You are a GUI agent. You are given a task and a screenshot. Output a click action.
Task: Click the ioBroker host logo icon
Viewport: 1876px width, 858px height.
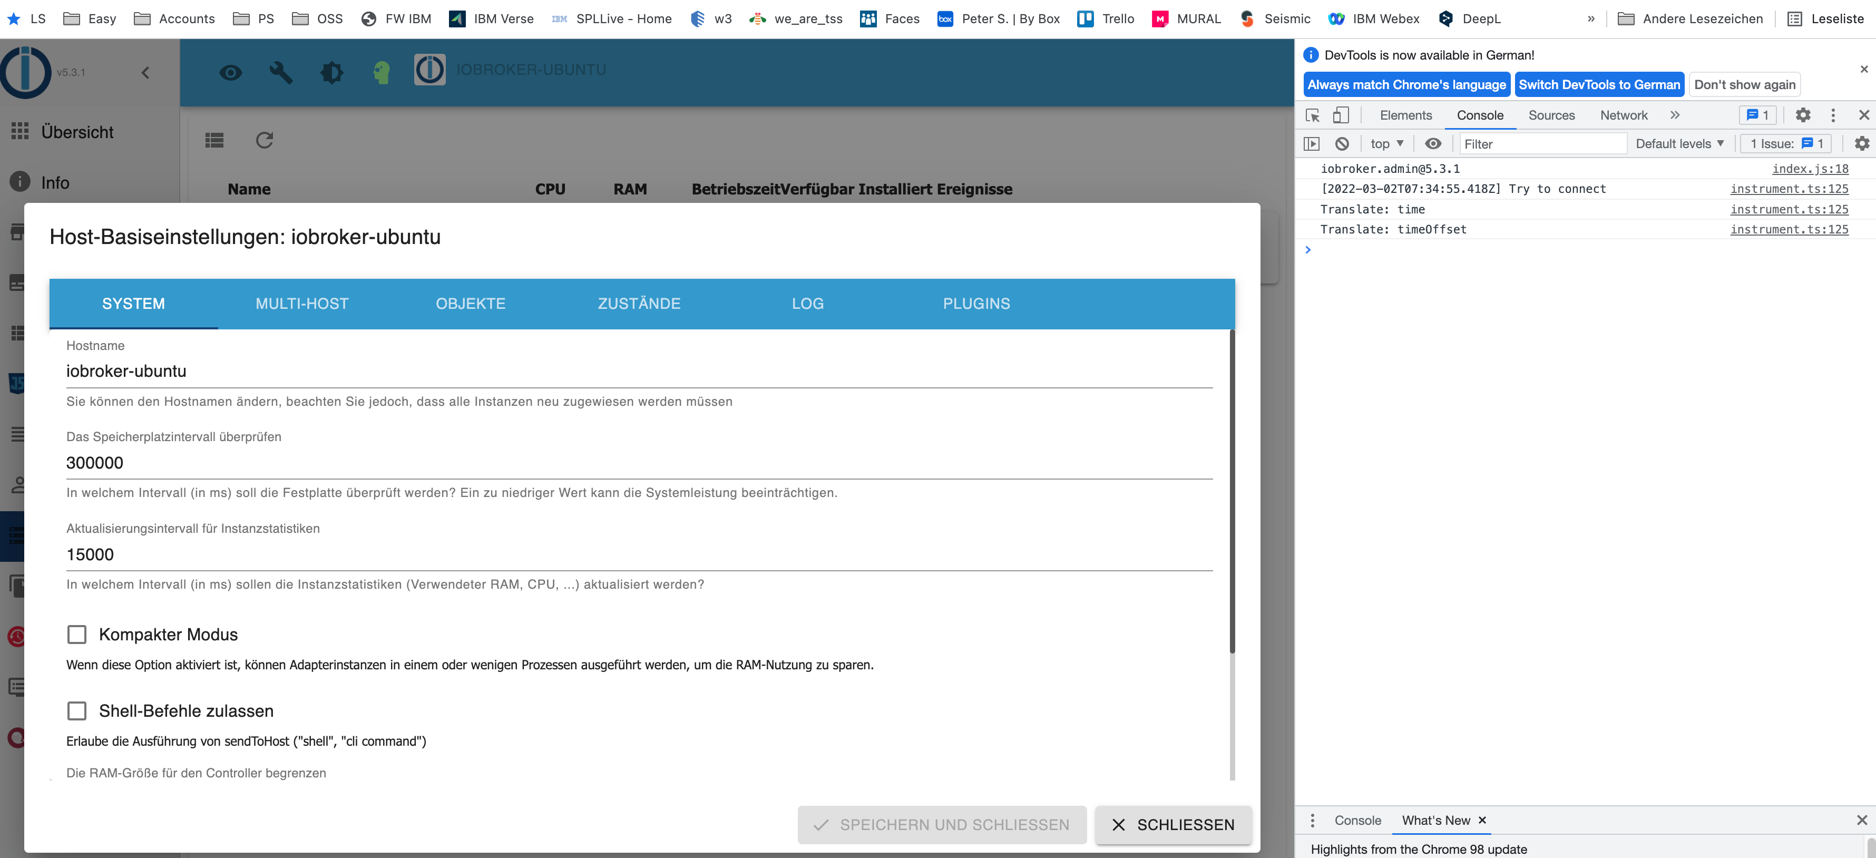pos(431,70)
